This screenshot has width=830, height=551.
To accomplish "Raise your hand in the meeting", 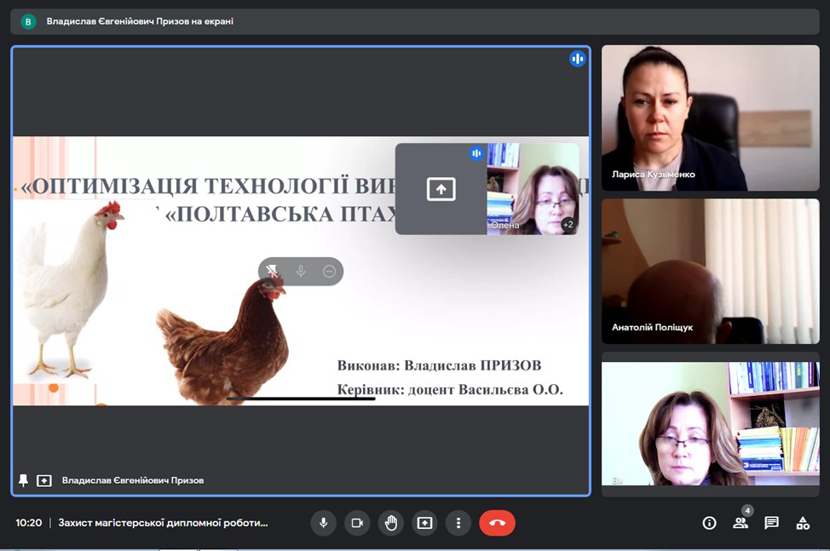I will 391,523.
